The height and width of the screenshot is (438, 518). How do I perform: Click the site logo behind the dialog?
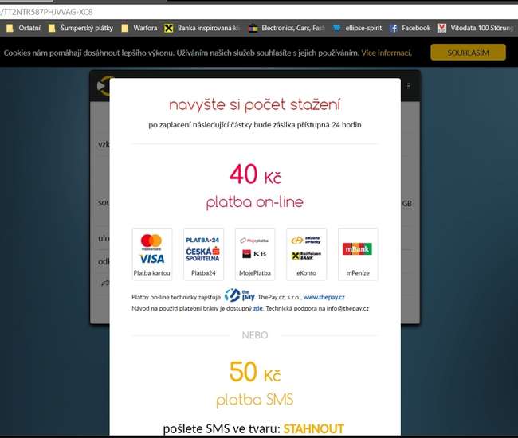click(x=104, y=86)
